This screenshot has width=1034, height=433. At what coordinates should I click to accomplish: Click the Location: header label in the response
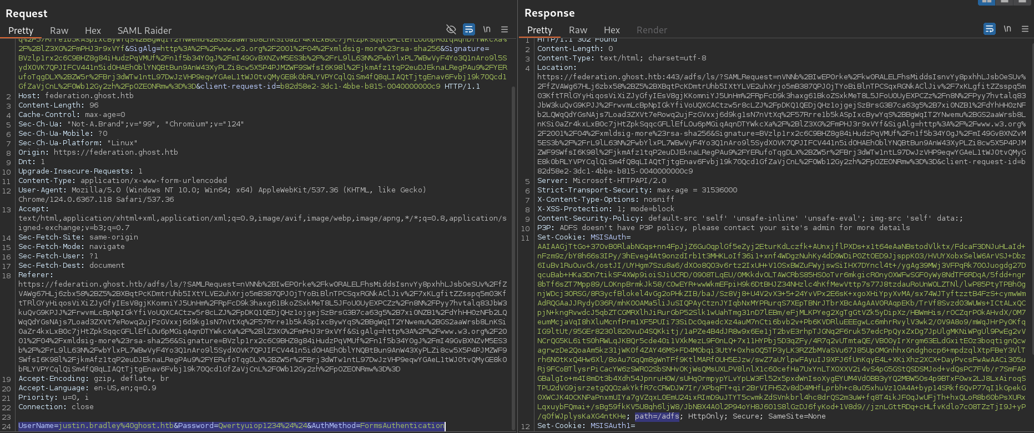pos(557,67)
